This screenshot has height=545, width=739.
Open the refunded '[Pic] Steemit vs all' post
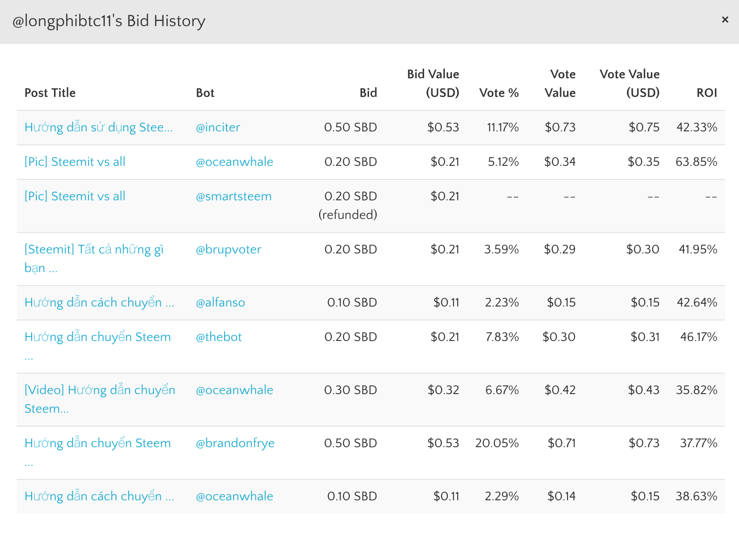click(75, 196)
